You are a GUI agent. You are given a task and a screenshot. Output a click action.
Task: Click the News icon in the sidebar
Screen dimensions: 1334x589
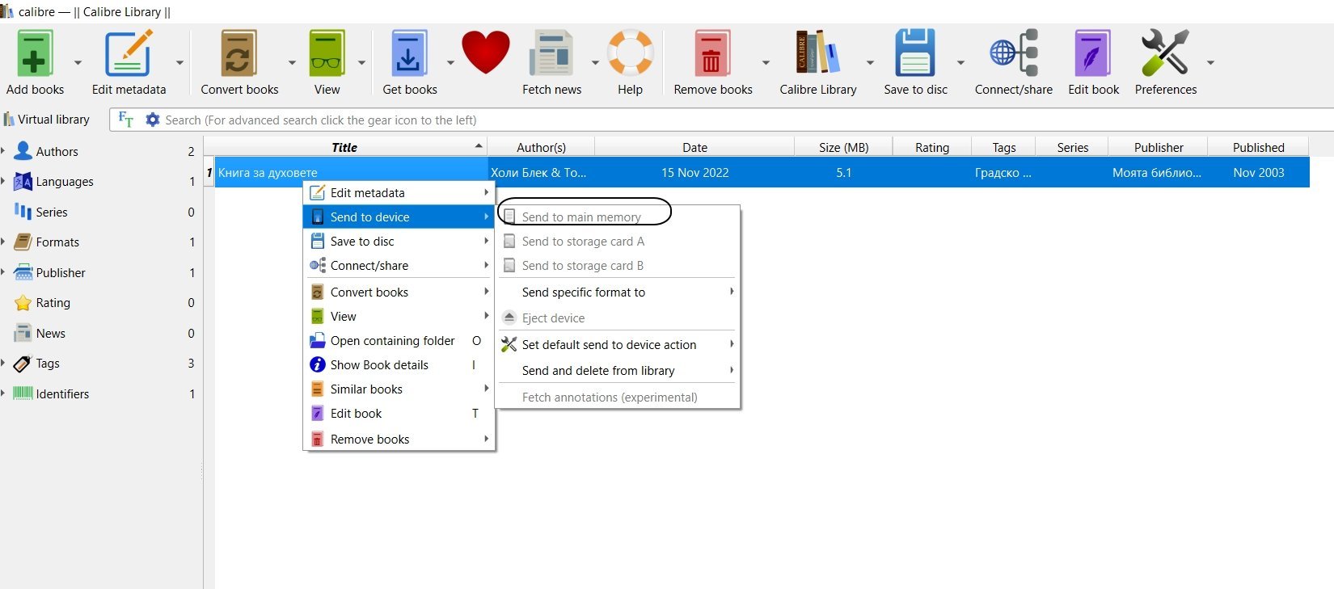click(x=23, y=333)
